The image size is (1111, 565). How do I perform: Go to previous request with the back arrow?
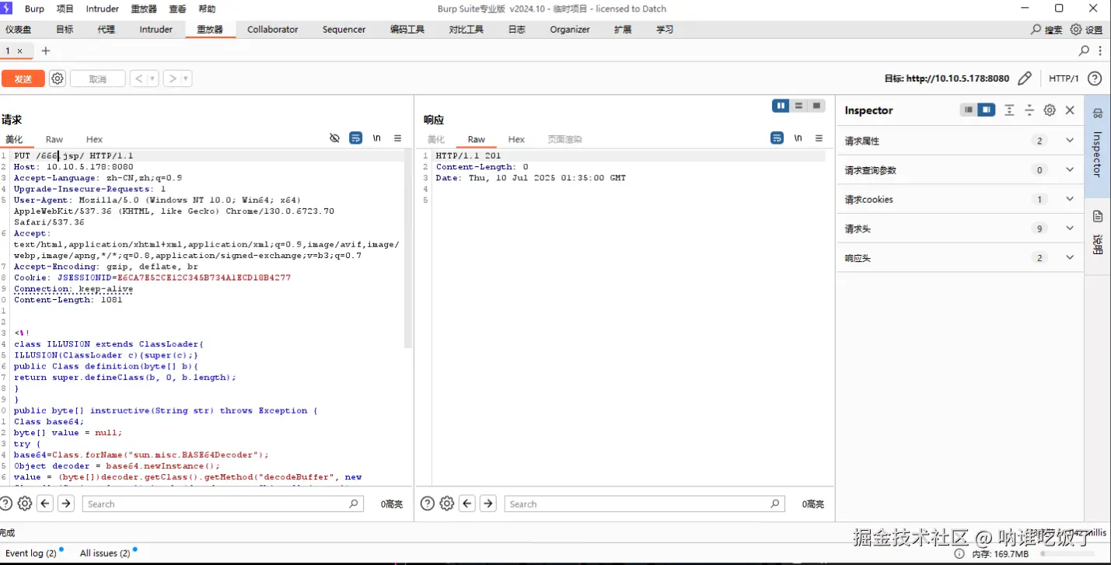pos(138,78)
